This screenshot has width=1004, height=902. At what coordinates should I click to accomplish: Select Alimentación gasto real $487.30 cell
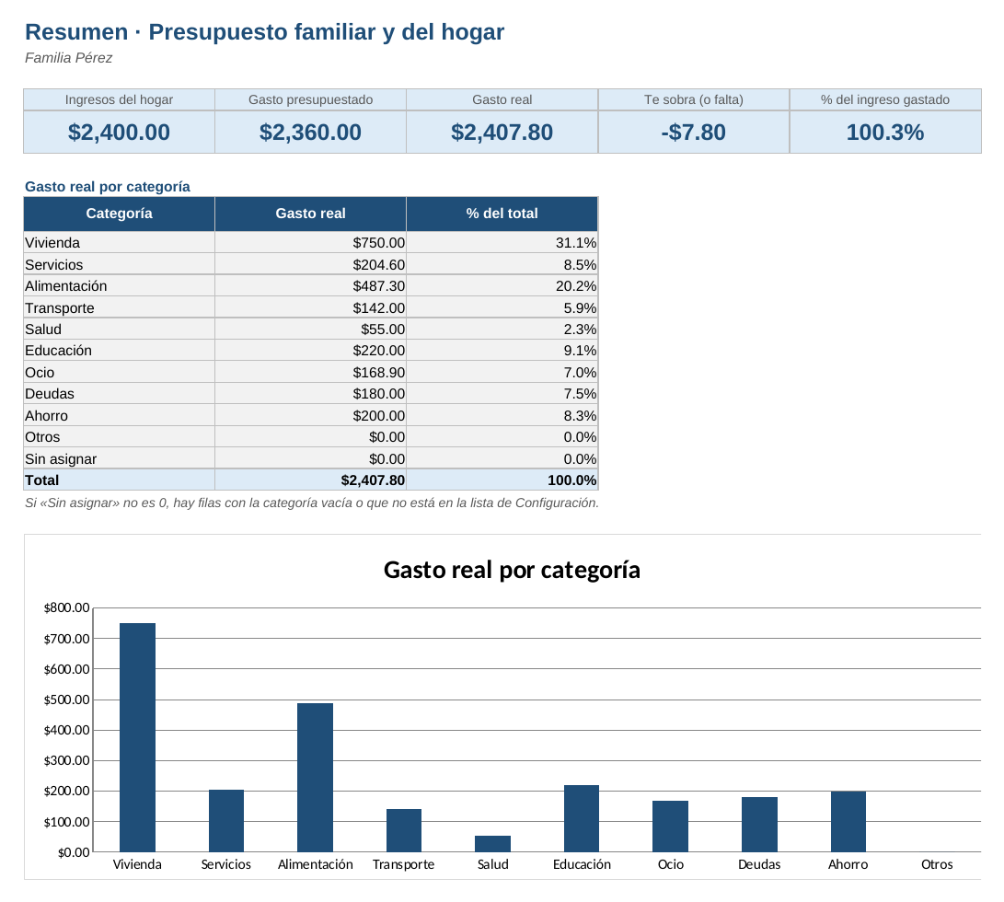tap(310, 285)
